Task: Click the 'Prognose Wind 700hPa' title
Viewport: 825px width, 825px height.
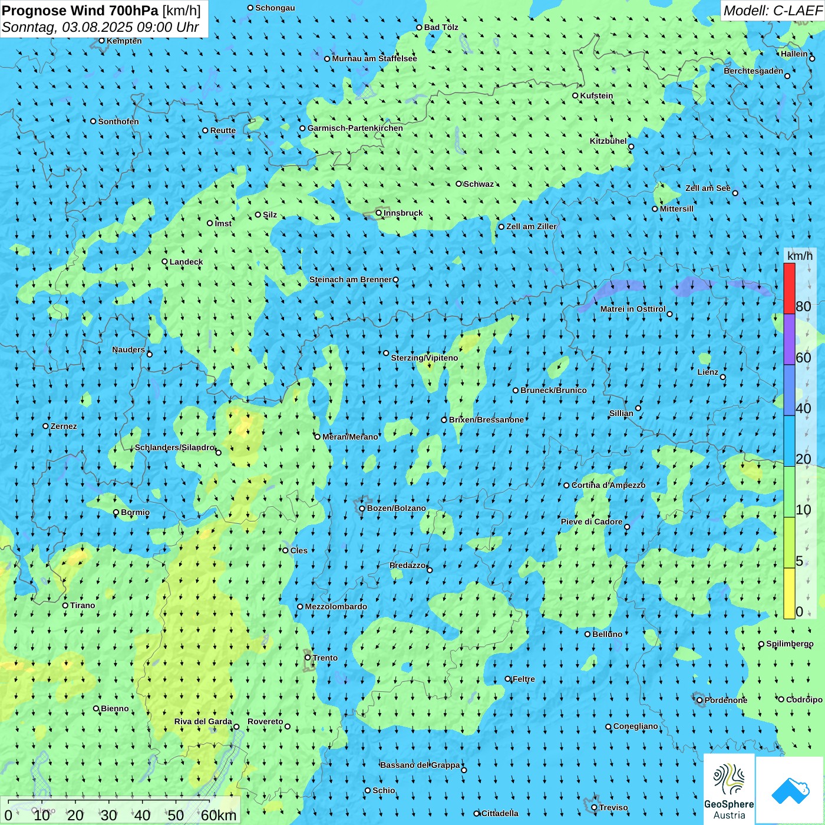Action: click(80, 11)
